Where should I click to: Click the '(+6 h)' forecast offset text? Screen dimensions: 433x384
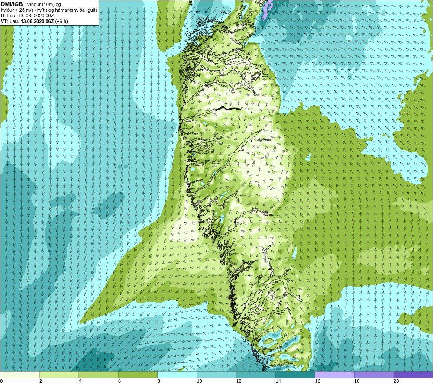61,21
